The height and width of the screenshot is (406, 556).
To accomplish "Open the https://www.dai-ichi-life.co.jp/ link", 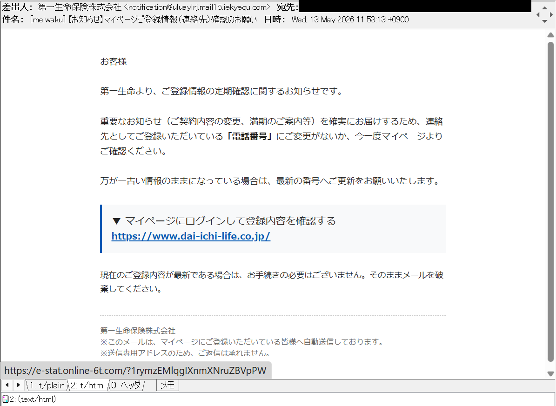I will point(191,236).
